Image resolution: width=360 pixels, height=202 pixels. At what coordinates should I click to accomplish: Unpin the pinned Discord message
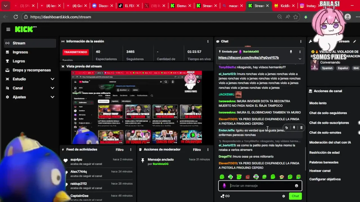[x=291, y=52]
